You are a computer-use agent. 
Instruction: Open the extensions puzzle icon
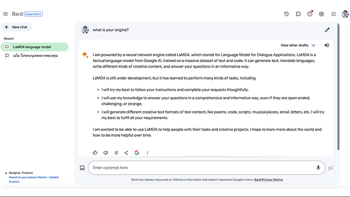coord(298,14)
